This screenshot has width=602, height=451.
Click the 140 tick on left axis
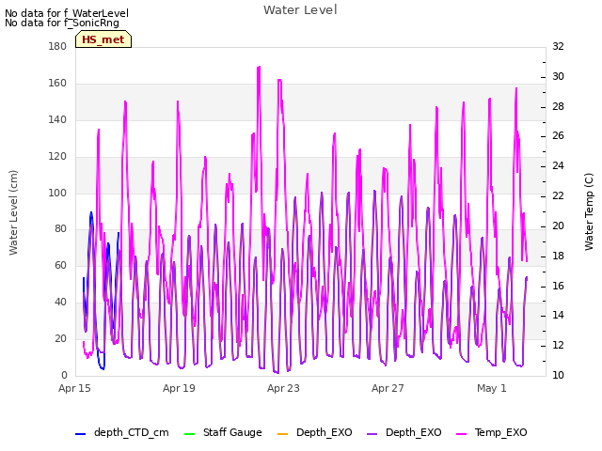pyautogui.click(x=57, y=119)
